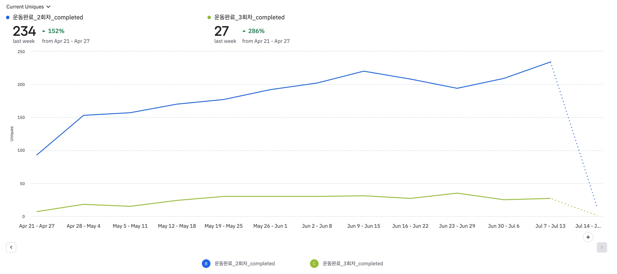Toggle 운동완료_3회차_completed series in bottom legend
This screenshot has width=617, height=274.
pyautogui.click(x=352, y=263)
